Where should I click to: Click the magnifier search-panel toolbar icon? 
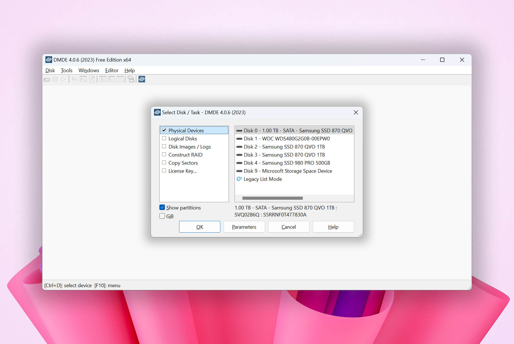tap(83, 79)
